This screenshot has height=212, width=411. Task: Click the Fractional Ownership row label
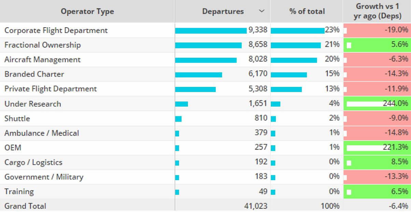click(x=43, y=45)
